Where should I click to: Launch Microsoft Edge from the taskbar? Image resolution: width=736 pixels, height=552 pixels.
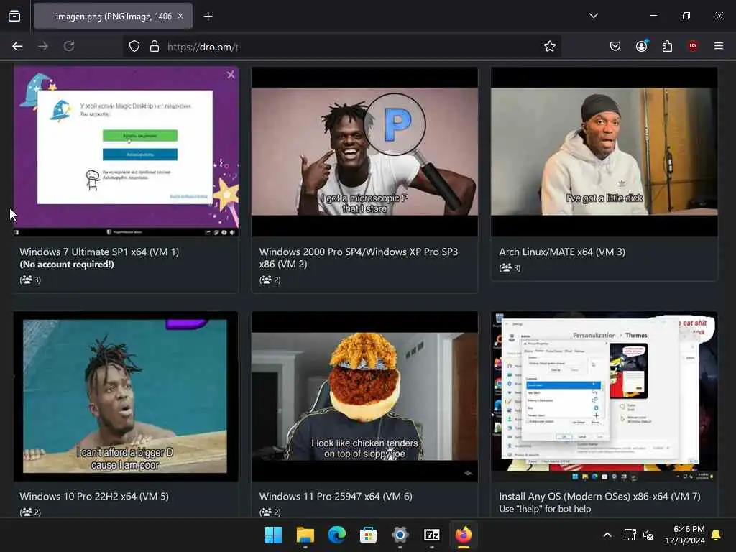coord(336,535)
